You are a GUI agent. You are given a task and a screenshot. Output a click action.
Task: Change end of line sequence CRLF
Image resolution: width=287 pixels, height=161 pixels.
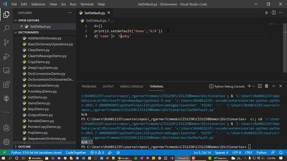[x=248, y=153]
